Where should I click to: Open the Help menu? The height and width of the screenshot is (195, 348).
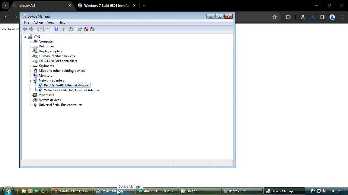coord(62,22)
